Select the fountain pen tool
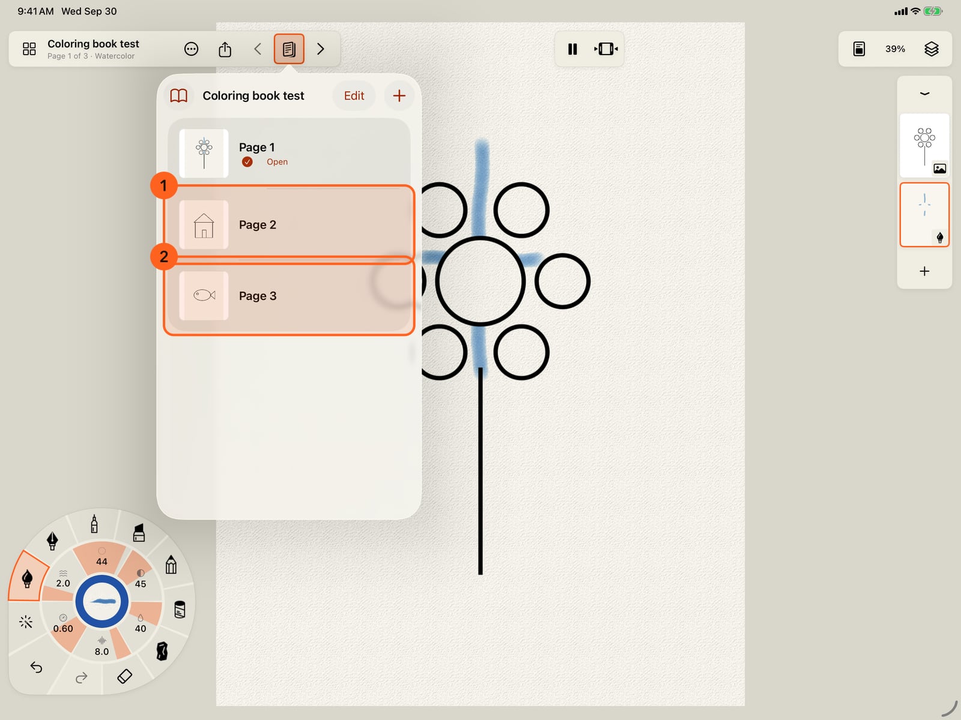This screenshot has height=720, width=961. tap(52, 541)
